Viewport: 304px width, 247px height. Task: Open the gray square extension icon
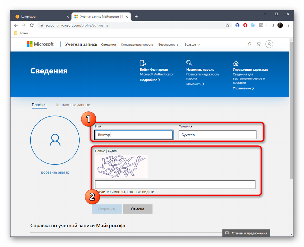click(x=261, y=25)
